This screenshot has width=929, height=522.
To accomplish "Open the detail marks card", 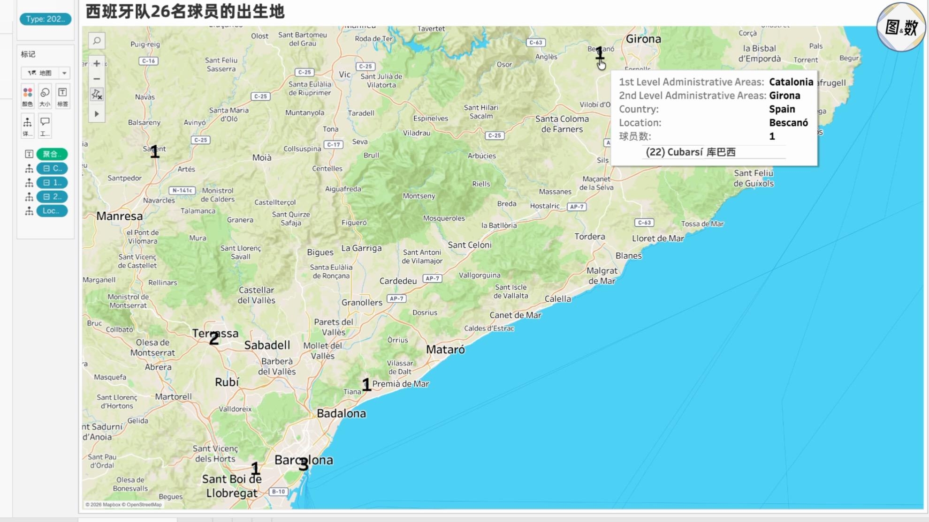I will point(28,126).
